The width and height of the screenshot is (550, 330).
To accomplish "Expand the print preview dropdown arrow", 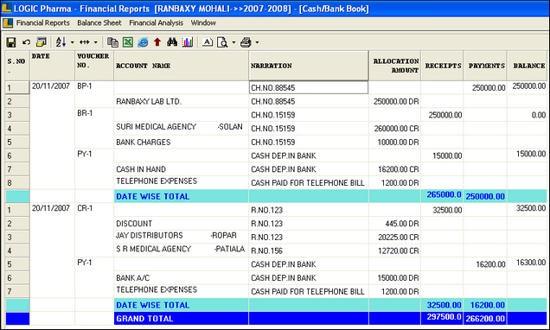I will point(233,42).
